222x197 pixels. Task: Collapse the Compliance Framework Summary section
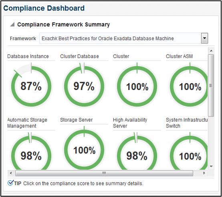pos(12,25)
